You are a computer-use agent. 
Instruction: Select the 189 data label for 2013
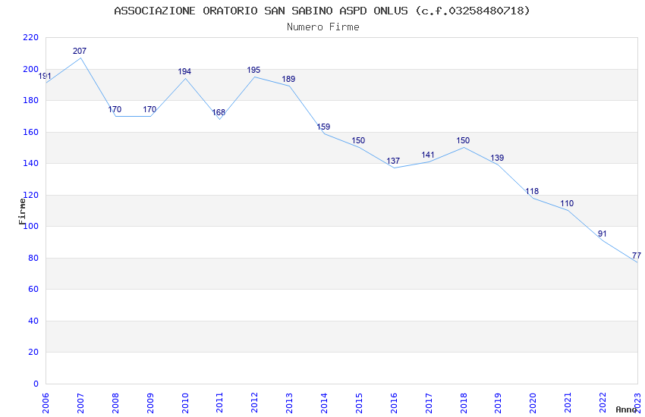coord(288,79)
